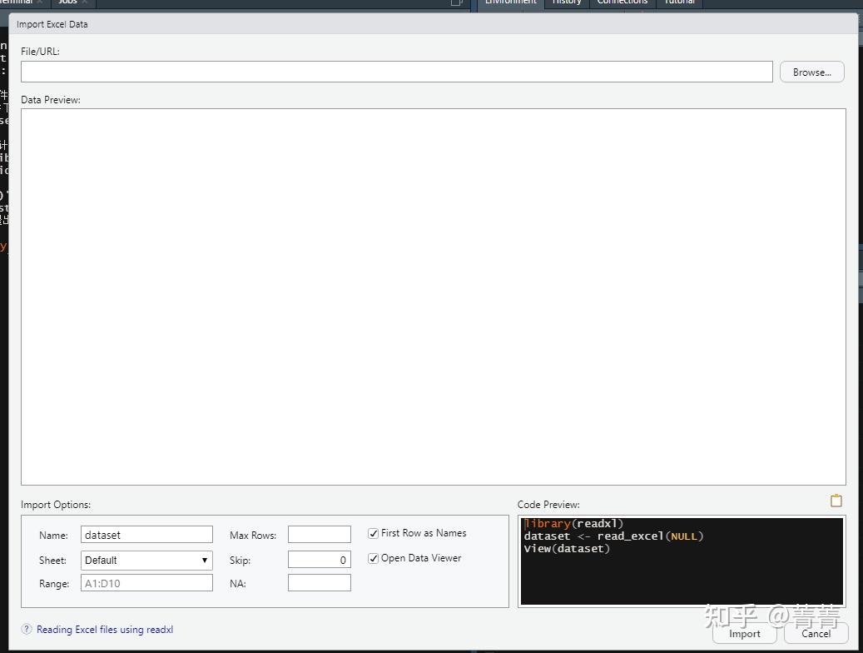Click inside the File/URL field
Viewport: 863px width, 653px height.
[397, 72]
